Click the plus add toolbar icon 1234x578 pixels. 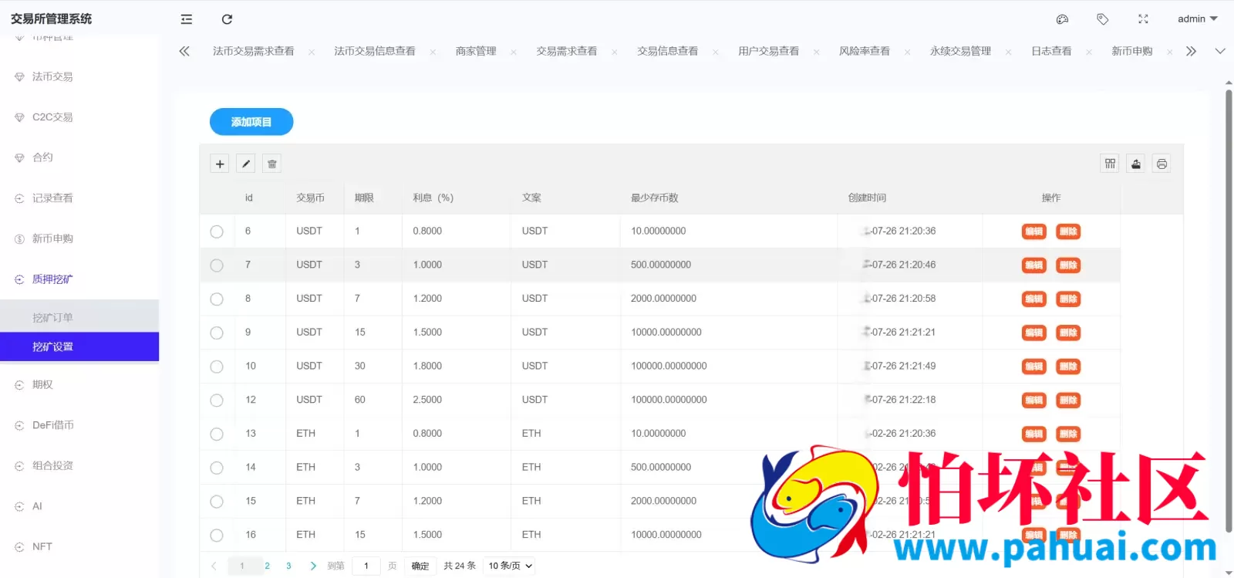(220, 164)
